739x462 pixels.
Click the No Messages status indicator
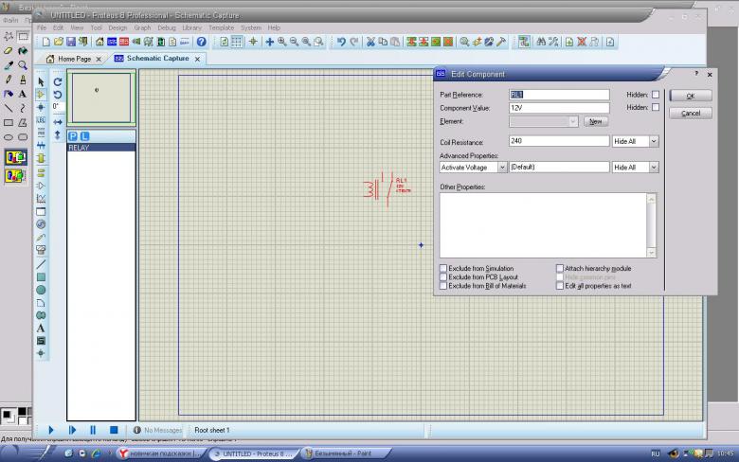point(158,430)
